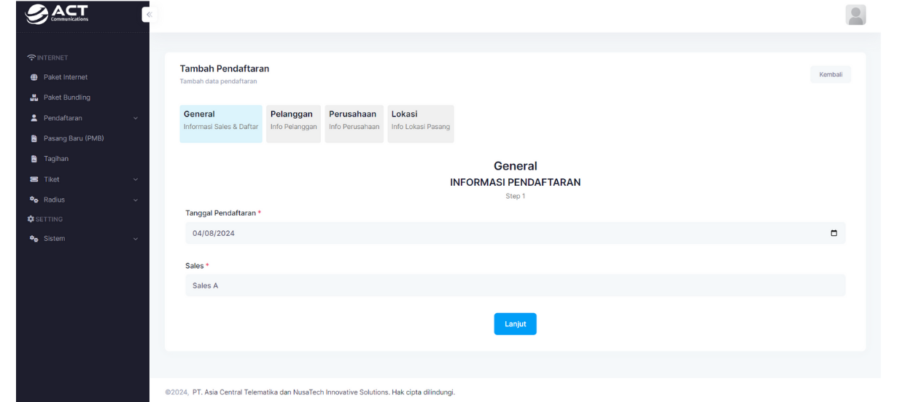Click the globe icon beside Paket Internet
This screenshot has height=402, width=897.
34,77
